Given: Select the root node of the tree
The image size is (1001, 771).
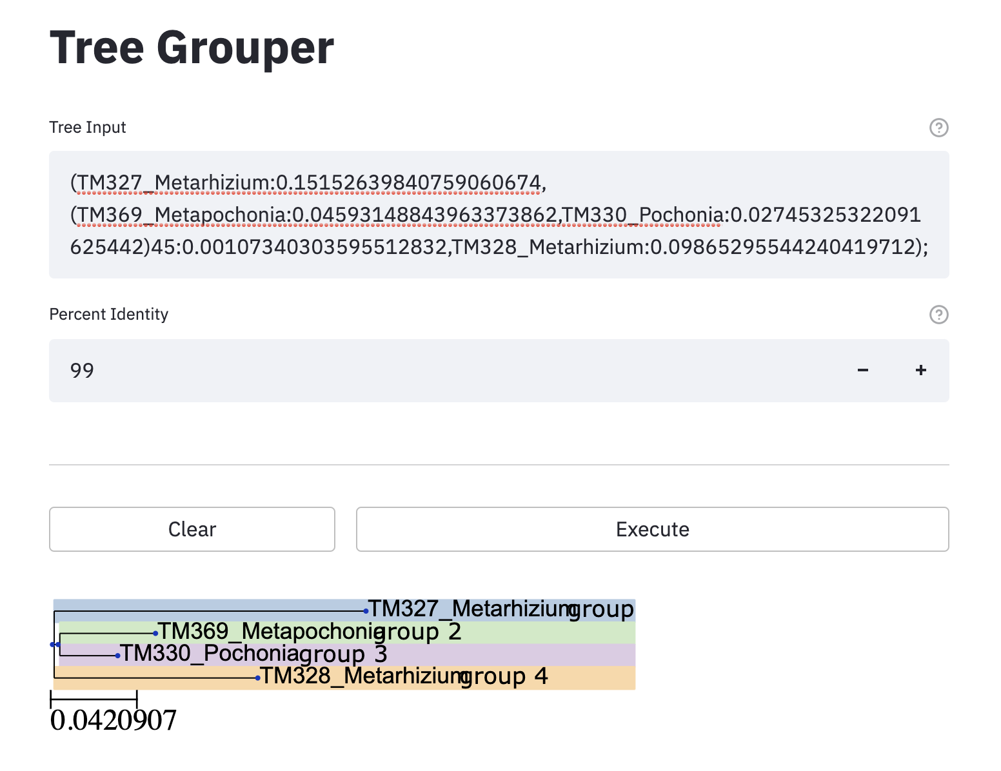Looking at the screenshot, I should point(52,645).
